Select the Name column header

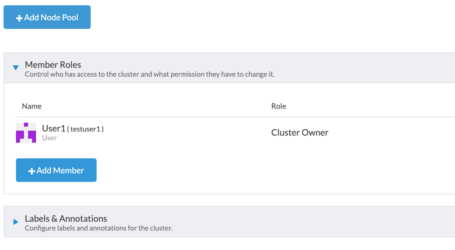click(x=32, y=106)
